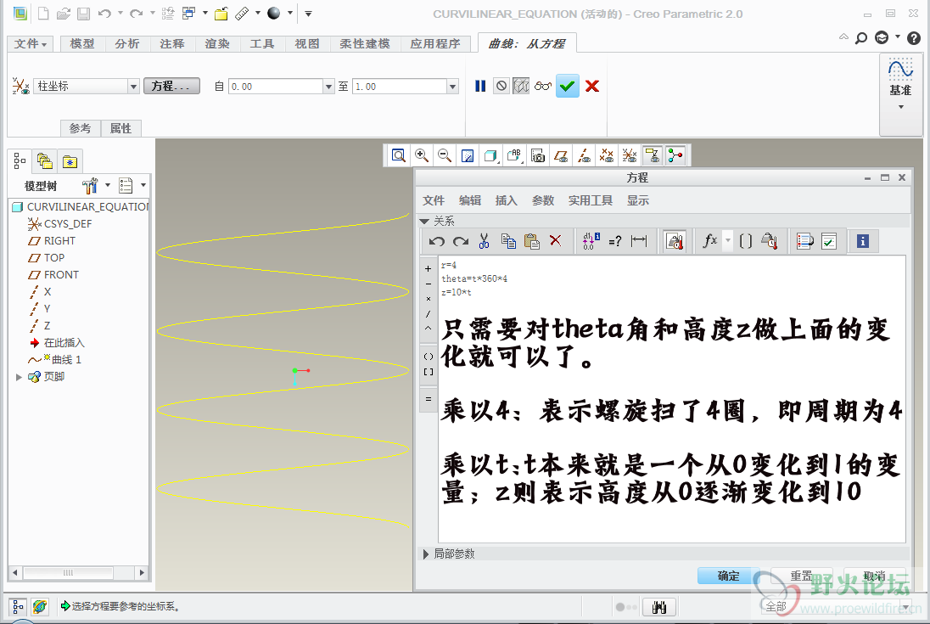The image size is (930, 624).
Task: Click the model tree horizontal scrollbar
Action: coord(78,572)
